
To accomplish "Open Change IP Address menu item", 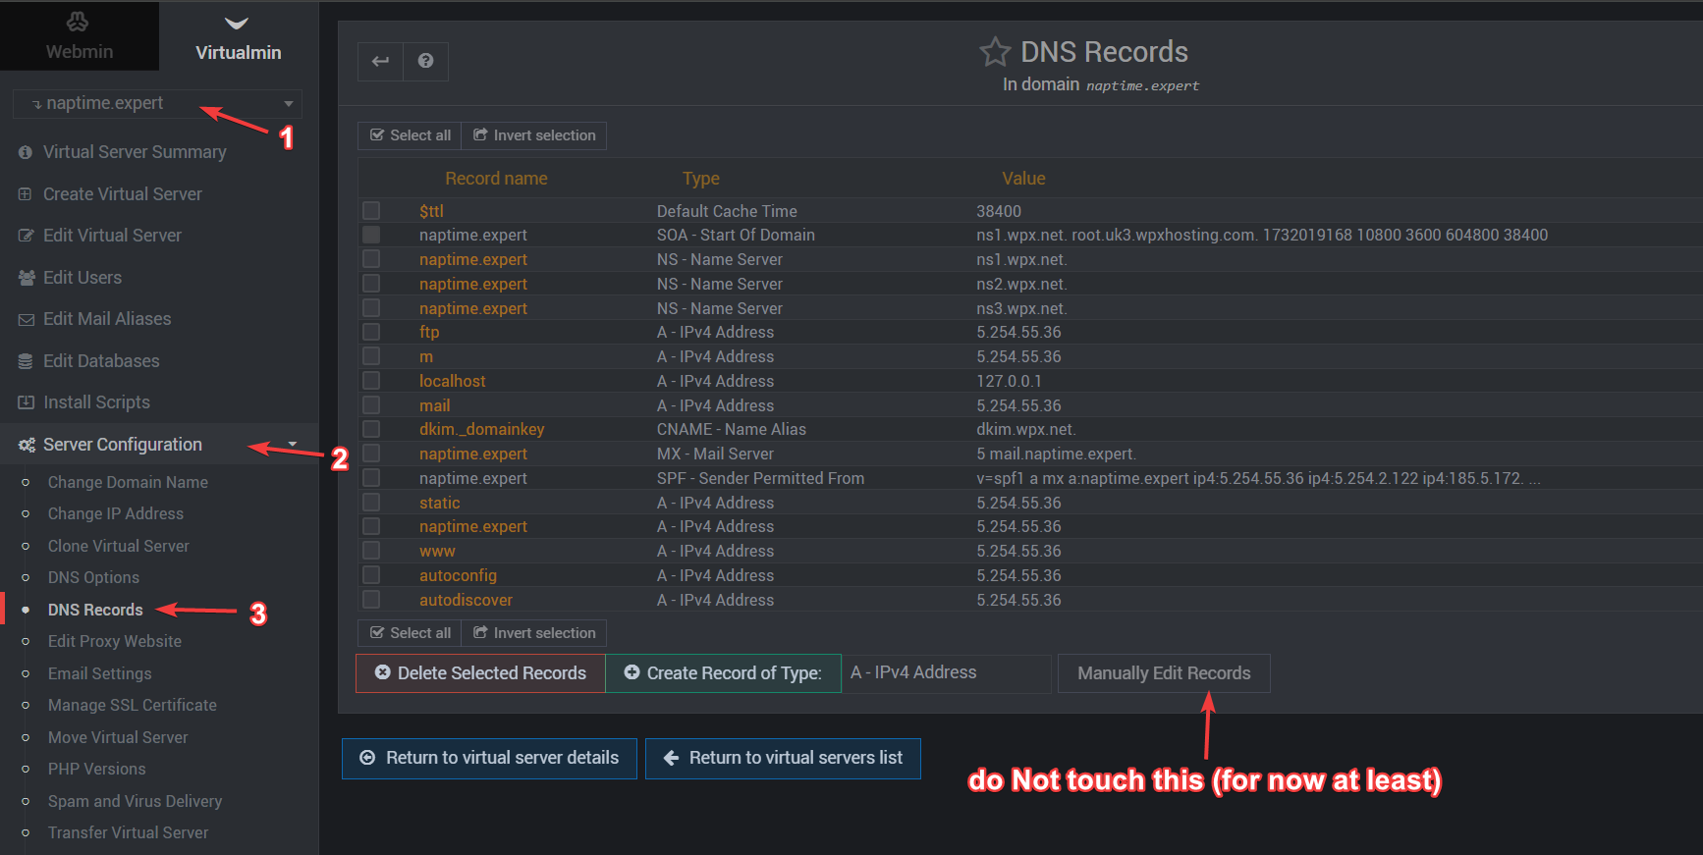I will point(116,513).
